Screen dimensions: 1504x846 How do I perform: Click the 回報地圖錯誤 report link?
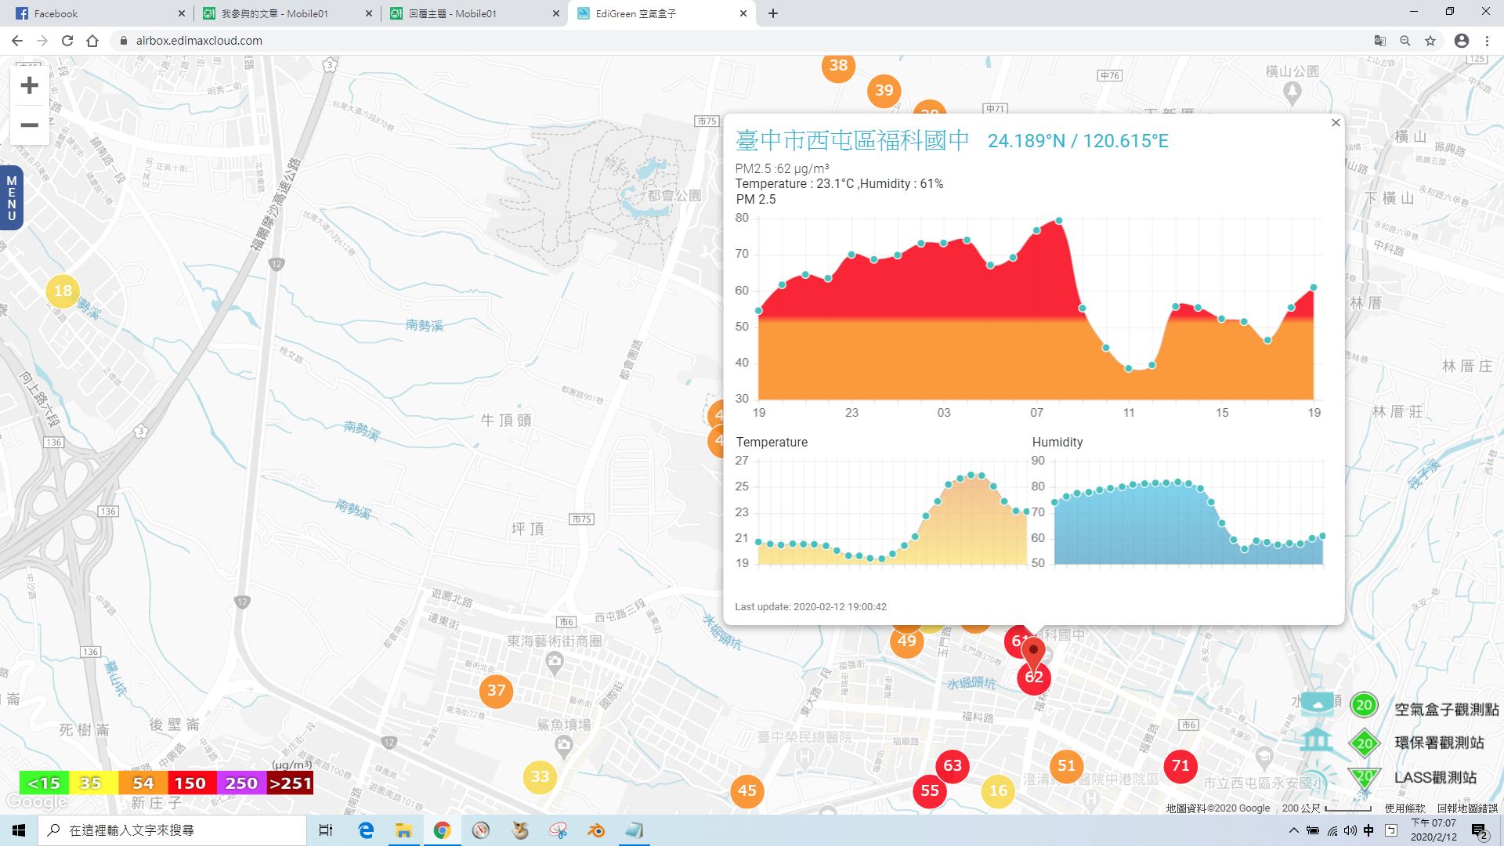tap(1467, 808)
